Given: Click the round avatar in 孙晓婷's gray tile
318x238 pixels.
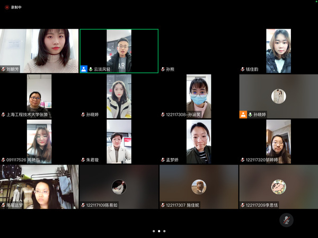Looking at the screenshot, I should pyautogui.click(x=278, y=96).
